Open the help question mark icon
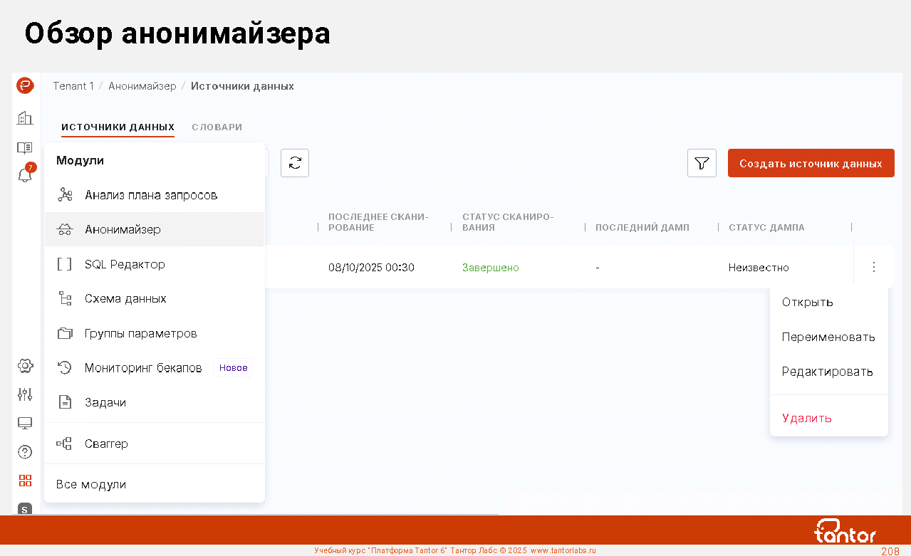Screen dimensions: 911x556 25,452
